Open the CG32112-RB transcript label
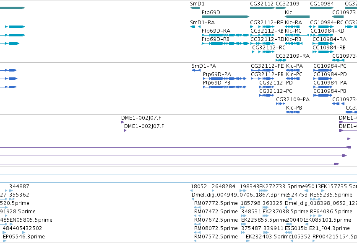357x243 pixels. point(267,31)
